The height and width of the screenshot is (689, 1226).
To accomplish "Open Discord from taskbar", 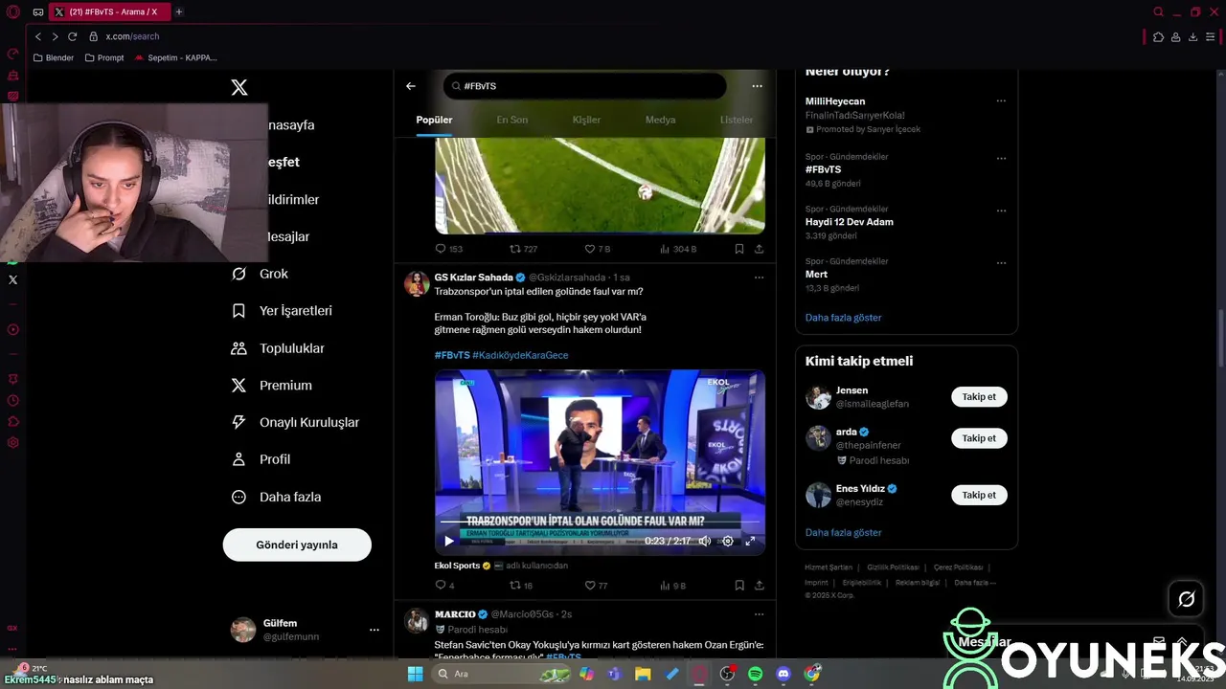I will 783,674.
